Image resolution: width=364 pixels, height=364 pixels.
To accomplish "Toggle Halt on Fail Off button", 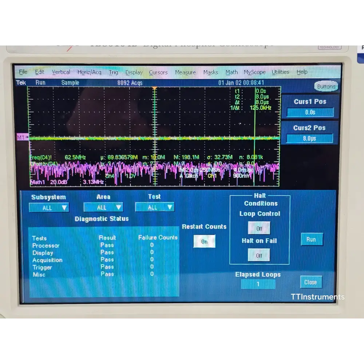I will [x=259, y=256].
